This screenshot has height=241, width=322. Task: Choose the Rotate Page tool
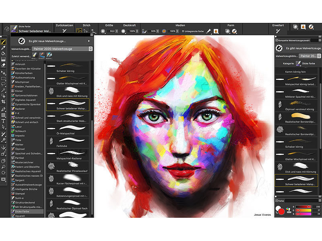tap(3, 173)
